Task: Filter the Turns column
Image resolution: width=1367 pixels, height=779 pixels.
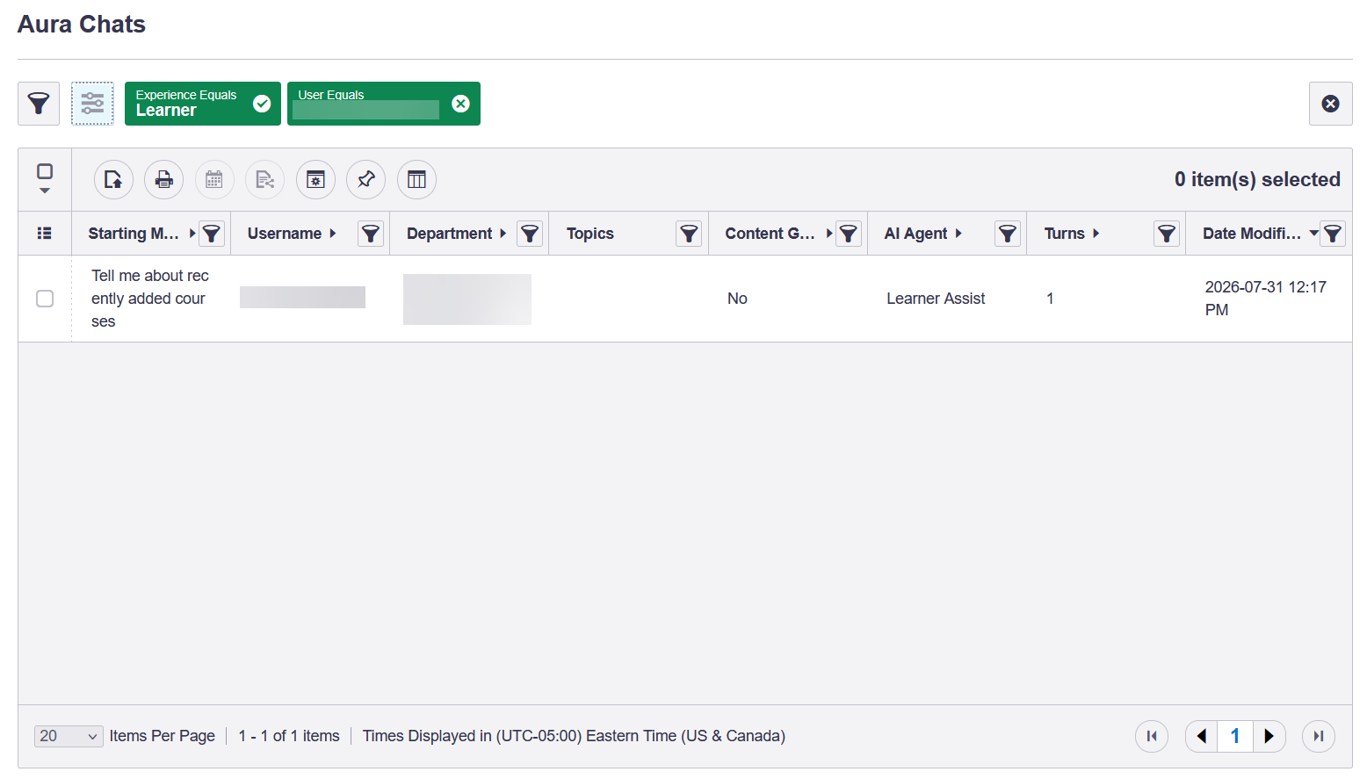Action: click(1166, 234)
